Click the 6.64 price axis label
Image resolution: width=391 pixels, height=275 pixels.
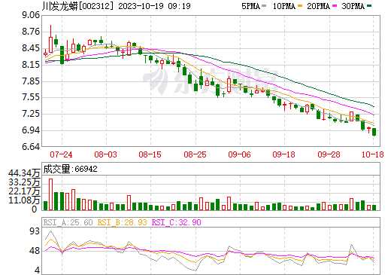(31, 147)
